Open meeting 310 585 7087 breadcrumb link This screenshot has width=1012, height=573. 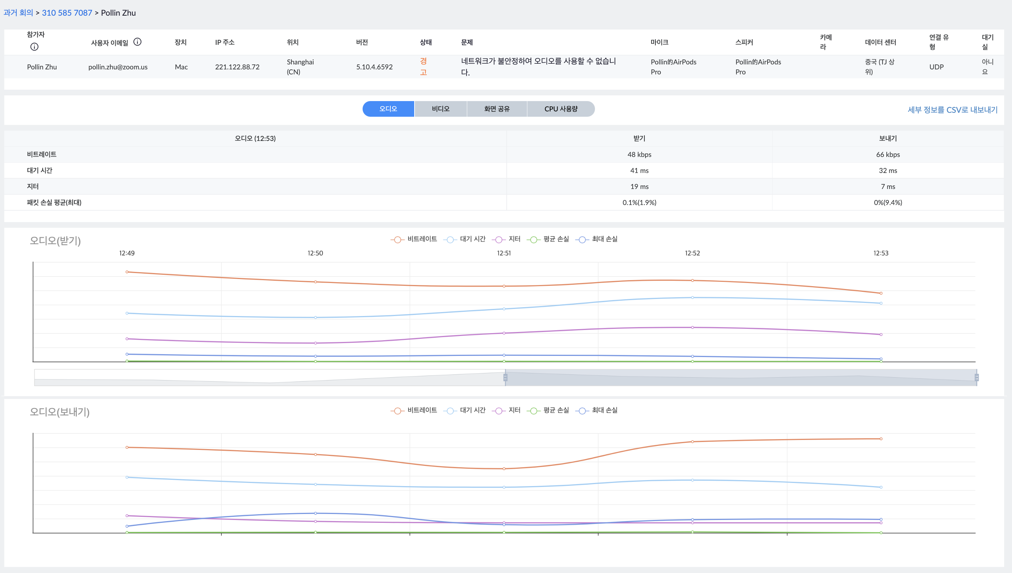coord(67,12)
